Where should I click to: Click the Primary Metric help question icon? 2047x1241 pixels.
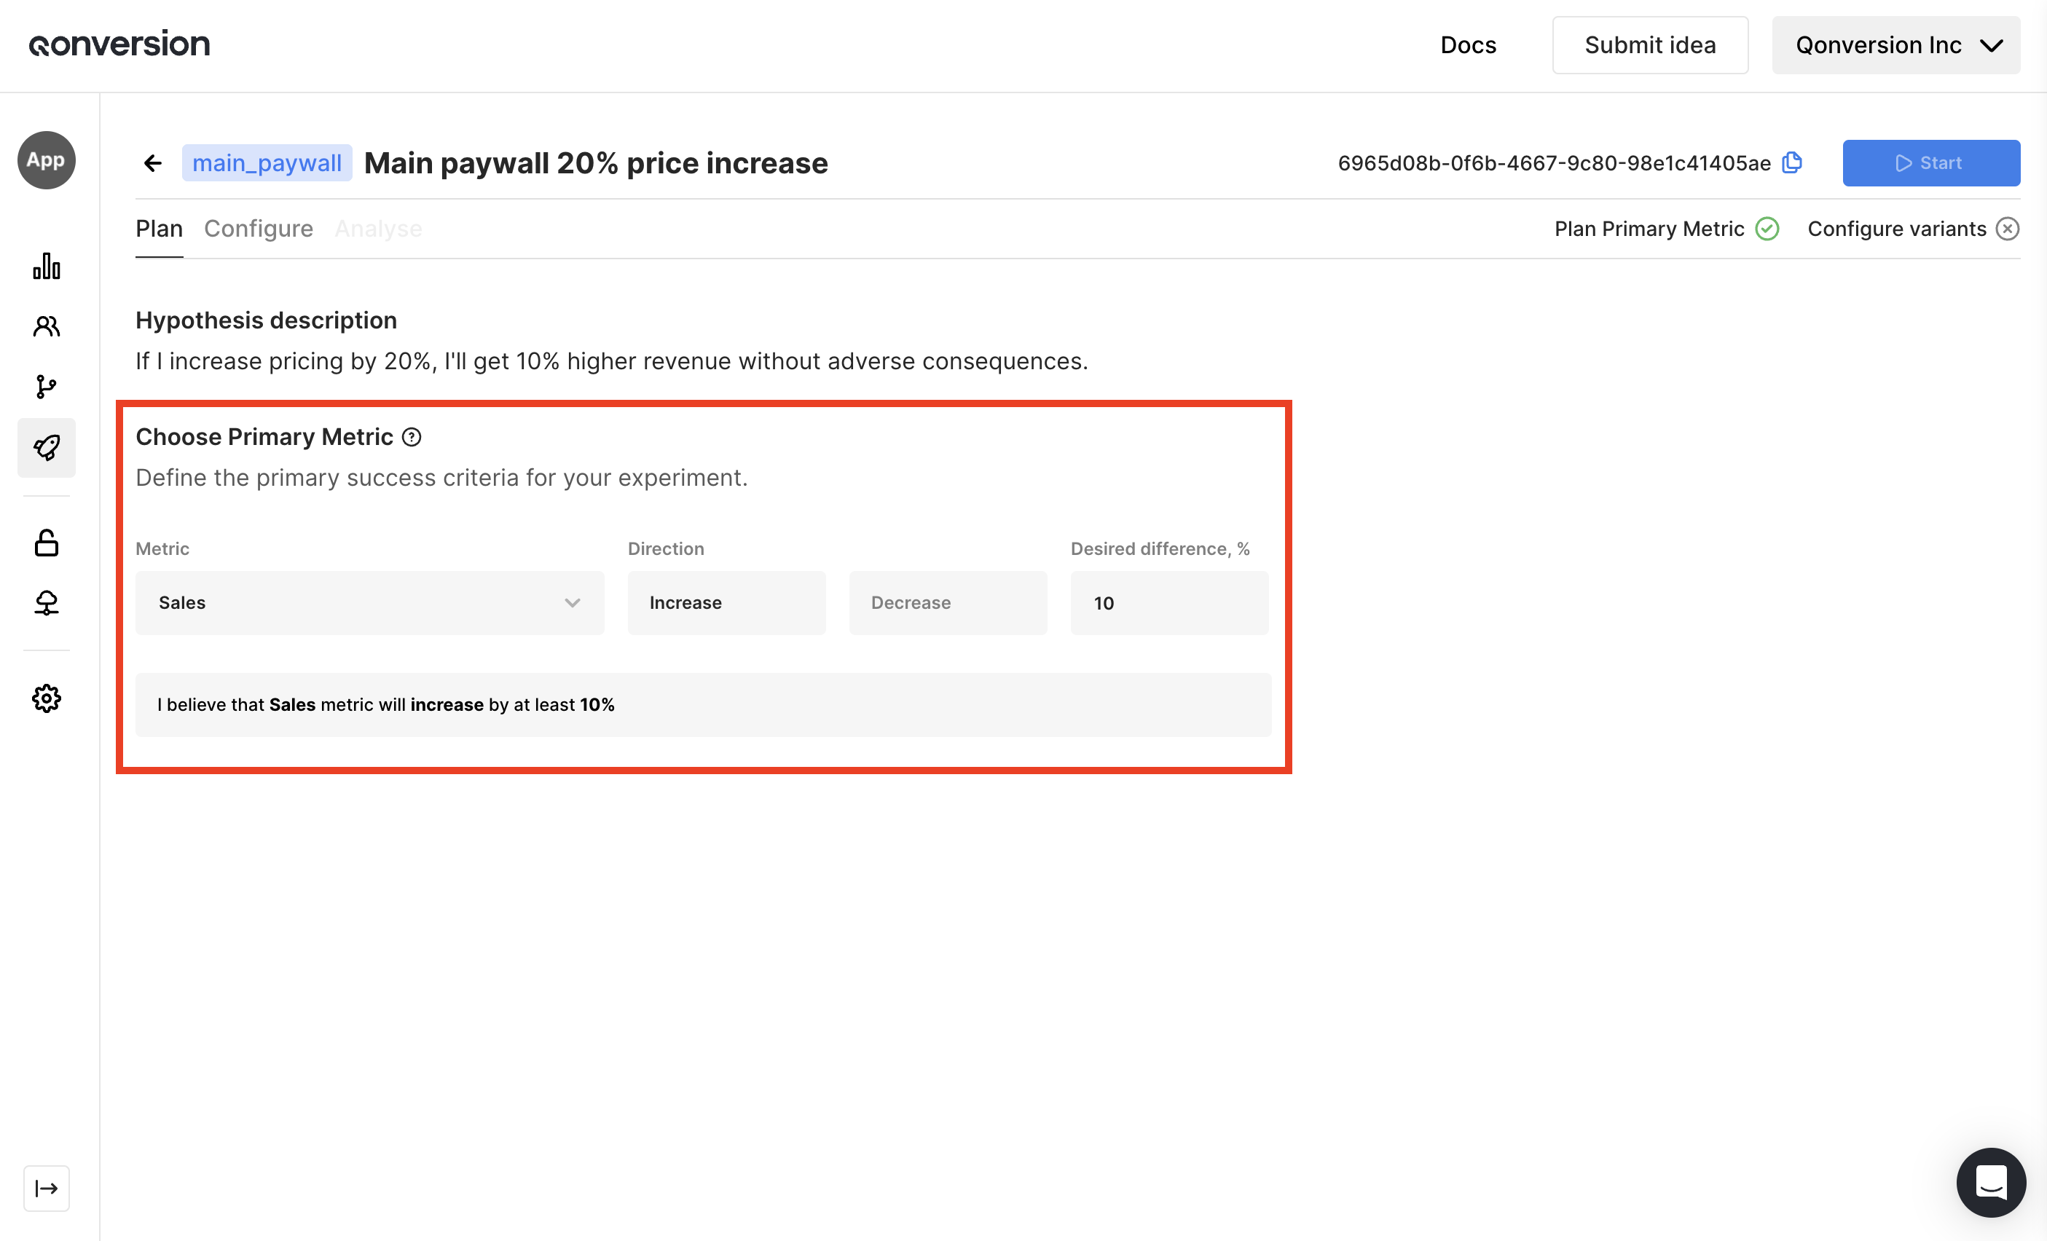[x=412, y=437]
